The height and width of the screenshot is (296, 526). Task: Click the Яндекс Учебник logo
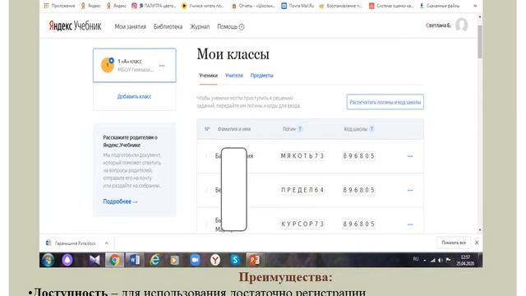[75, 25]
